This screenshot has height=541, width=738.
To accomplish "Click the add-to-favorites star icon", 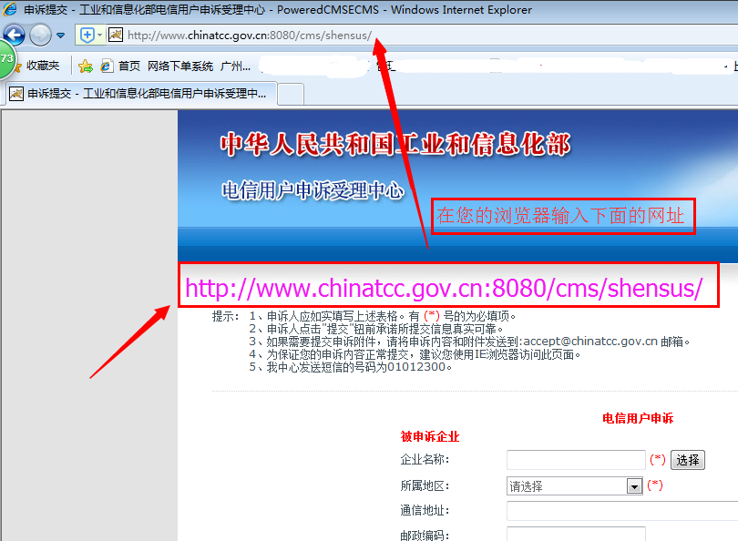I will click(86, 66).
